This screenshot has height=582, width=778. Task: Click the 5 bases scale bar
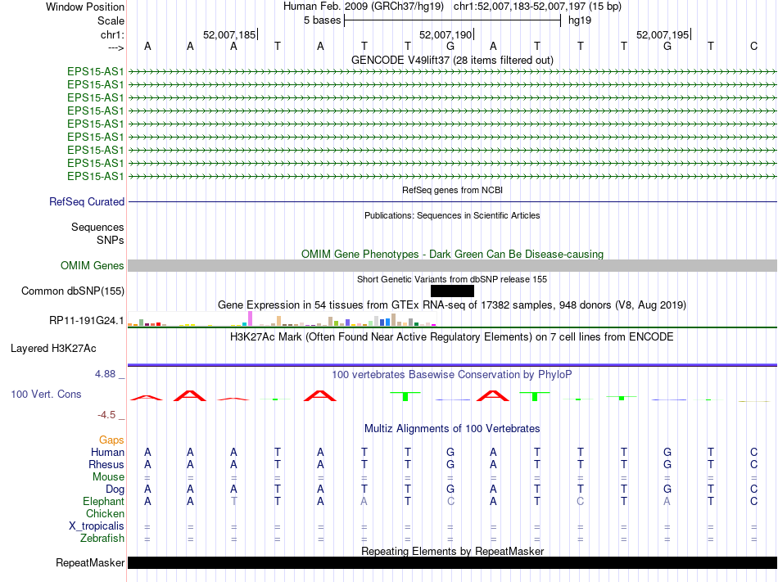click(x=452, y=20)
